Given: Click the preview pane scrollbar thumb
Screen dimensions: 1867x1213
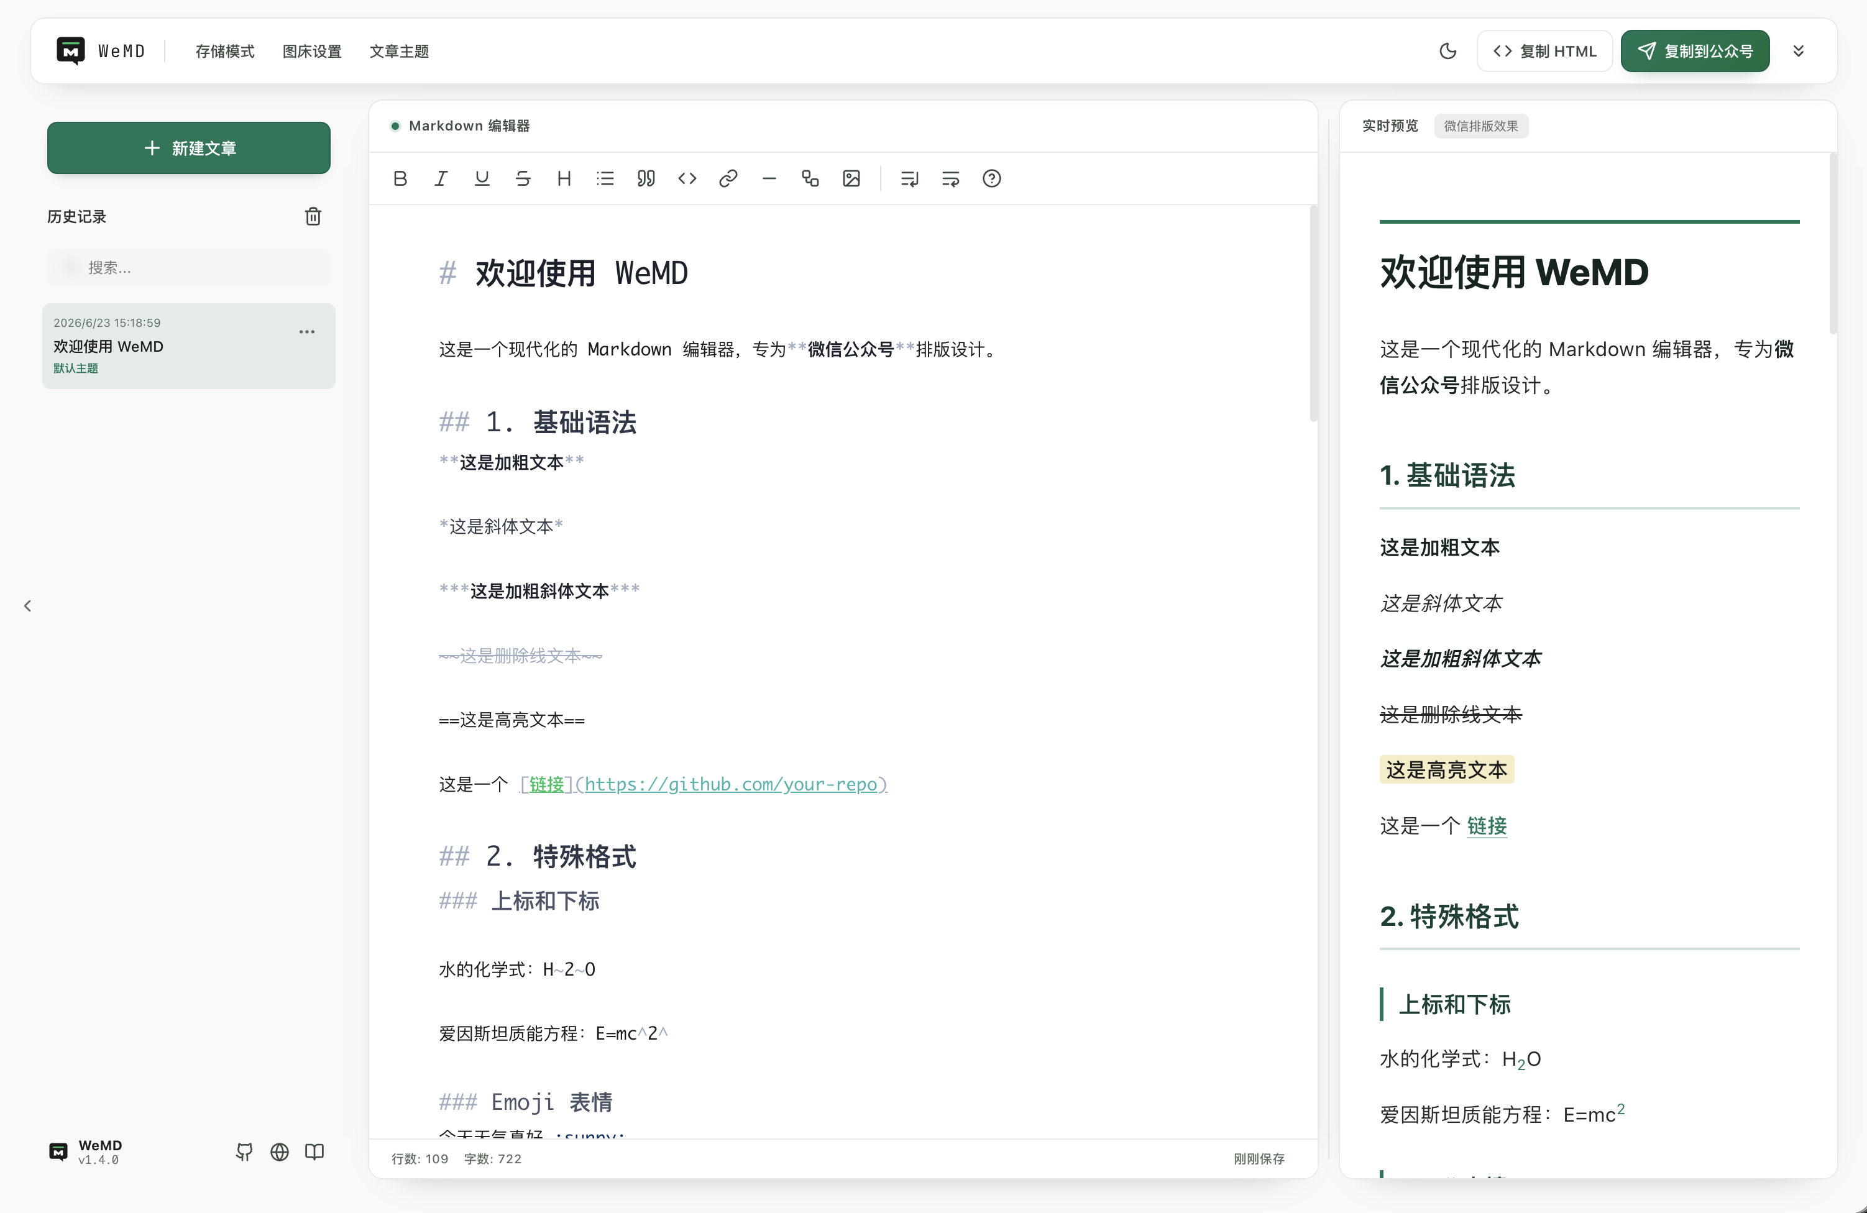Looking at the screenshot, I should tap(1832, 243).
